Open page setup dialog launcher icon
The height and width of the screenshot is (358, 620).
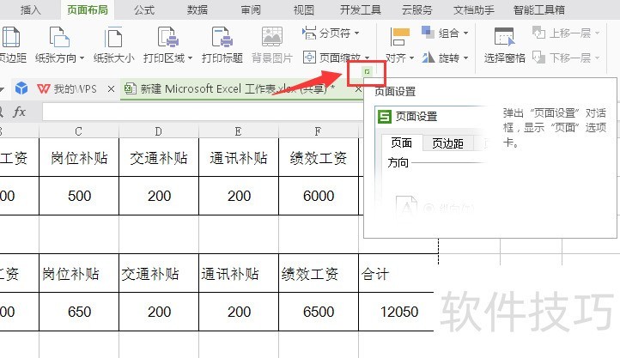click(x=367, y=71)
